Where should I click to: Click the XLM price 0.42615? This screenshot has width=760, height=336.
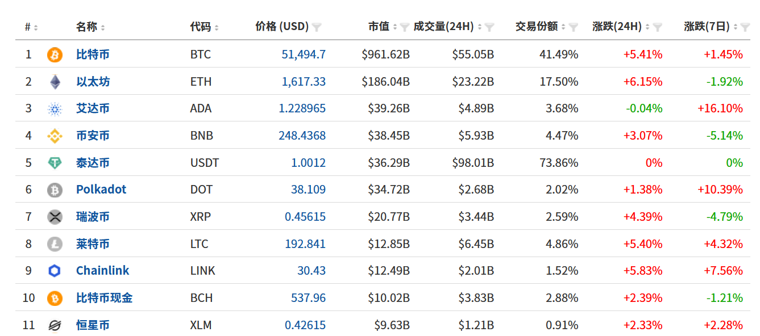305,325
